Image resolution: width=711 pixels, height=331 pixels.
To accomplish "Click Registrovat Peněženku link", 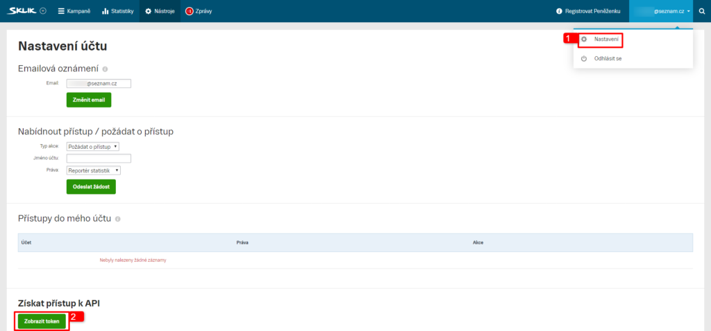I will point(592,11).
